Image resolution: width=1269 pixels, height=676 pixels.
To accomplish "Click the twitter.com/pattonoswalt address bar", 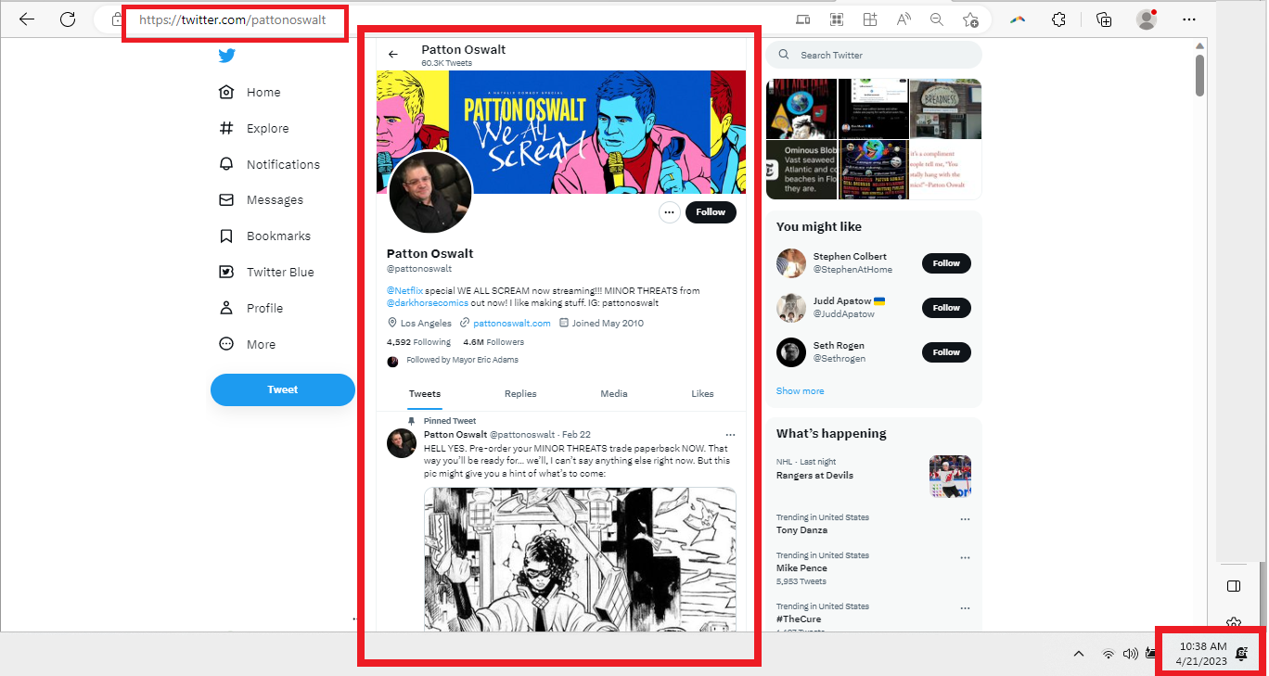I will 233,19.
